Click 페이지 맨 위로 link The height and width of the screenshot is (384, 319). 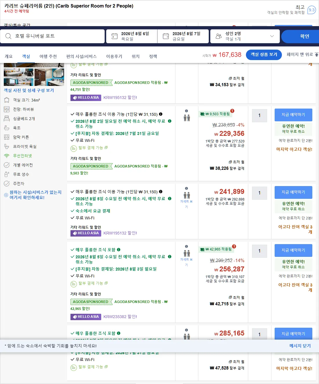tap(302, 55)
